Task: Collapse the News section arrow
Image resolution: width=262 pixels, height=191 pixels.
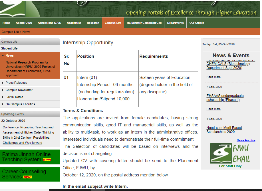Action: [3, 55]
